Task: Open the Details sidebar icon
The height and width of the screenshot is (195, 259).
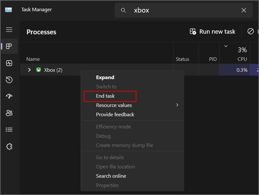Action: 9,130
